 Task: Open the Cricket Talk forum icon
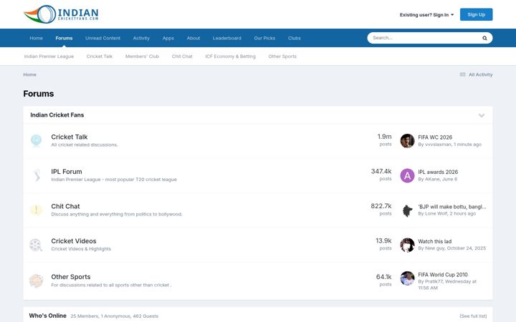(x=37, y=141)
